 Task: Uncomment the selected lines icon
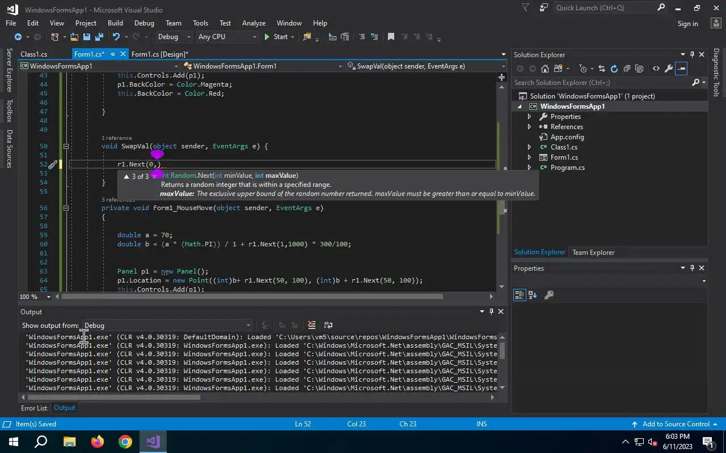click(374, 37)
